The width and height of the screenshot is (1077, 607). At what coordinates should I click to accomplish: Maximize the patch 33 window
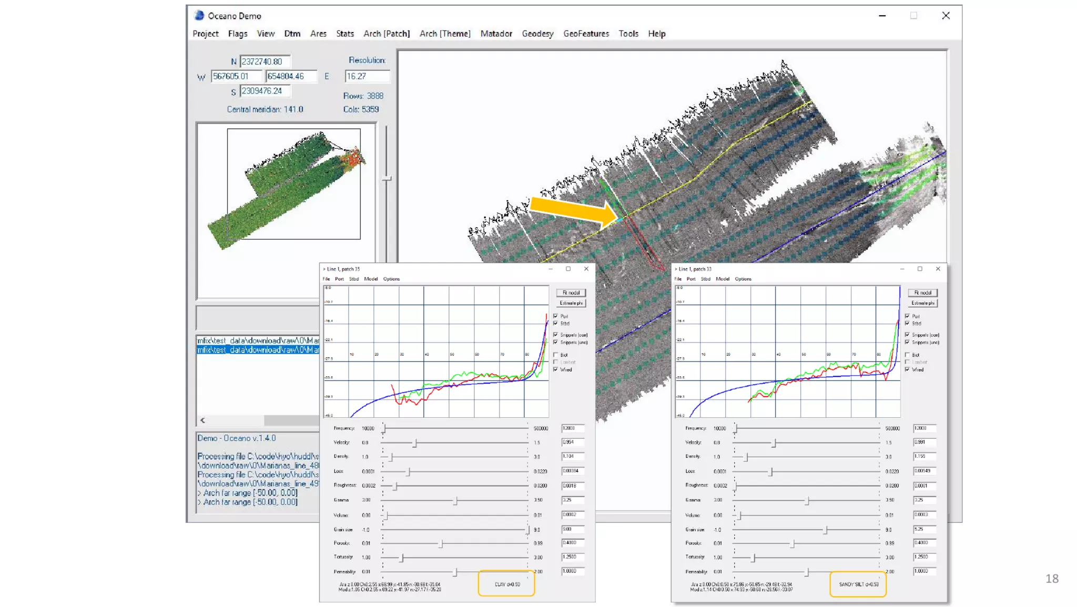tap(920, 269)
